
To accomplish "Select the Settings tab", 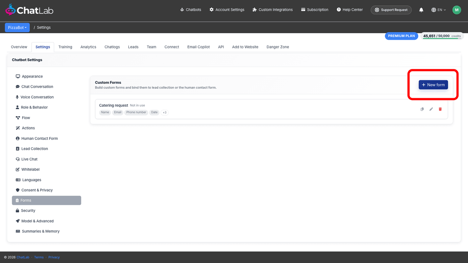I will coord(43,47).
